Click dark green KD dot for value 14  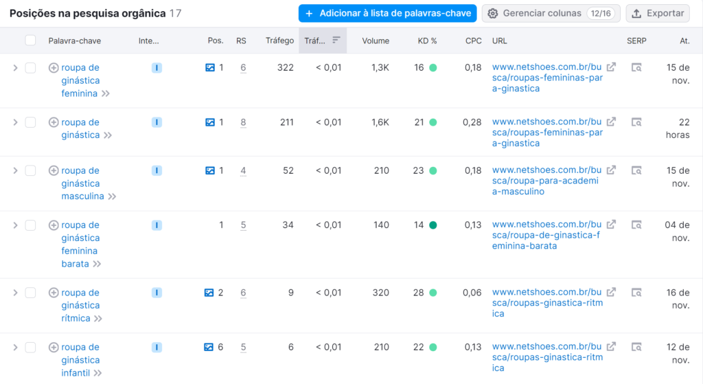click(433, 225)
